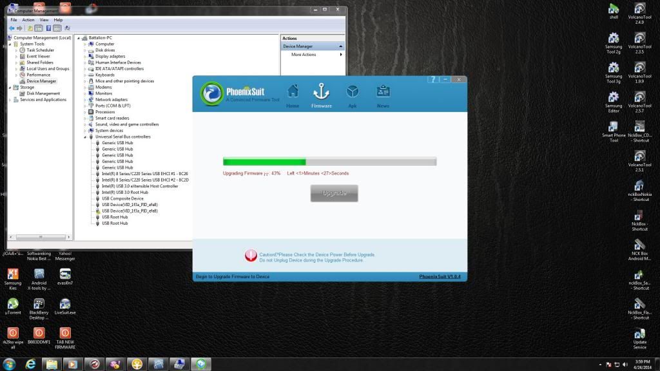Open LiveSuit.exe desktop icon
The height and width of the screenshot is (371, 660).
click(65, 307)
